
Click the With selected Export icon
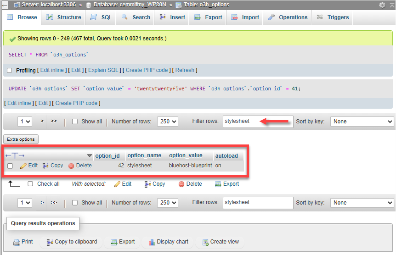[x=218, y=184]
